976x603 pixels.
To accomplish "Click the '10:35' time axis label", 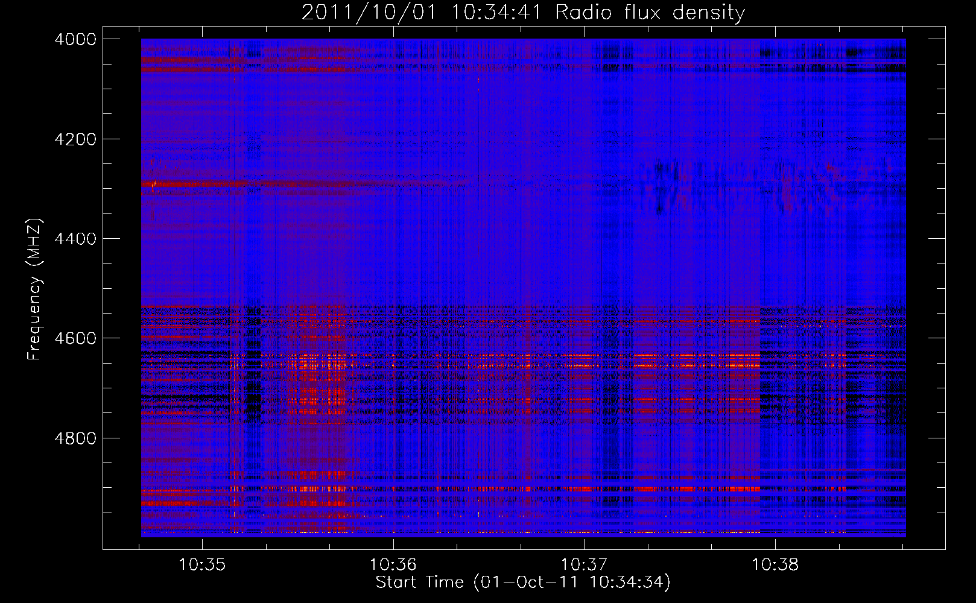I will tap(202, 565).
